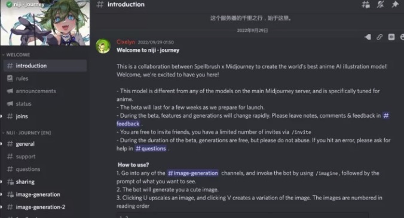This screenshot has height=218, width=404.
Task: Collapse the WELCOME category
Action: [x=16, y=55]
